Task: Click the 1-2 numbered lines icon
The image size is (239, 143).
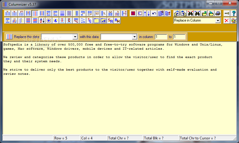Action: 62,20
